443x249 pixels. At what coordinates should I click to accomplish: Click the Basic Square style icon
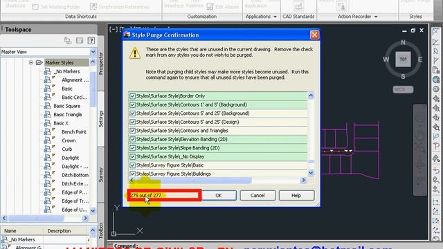click(48, 106)
